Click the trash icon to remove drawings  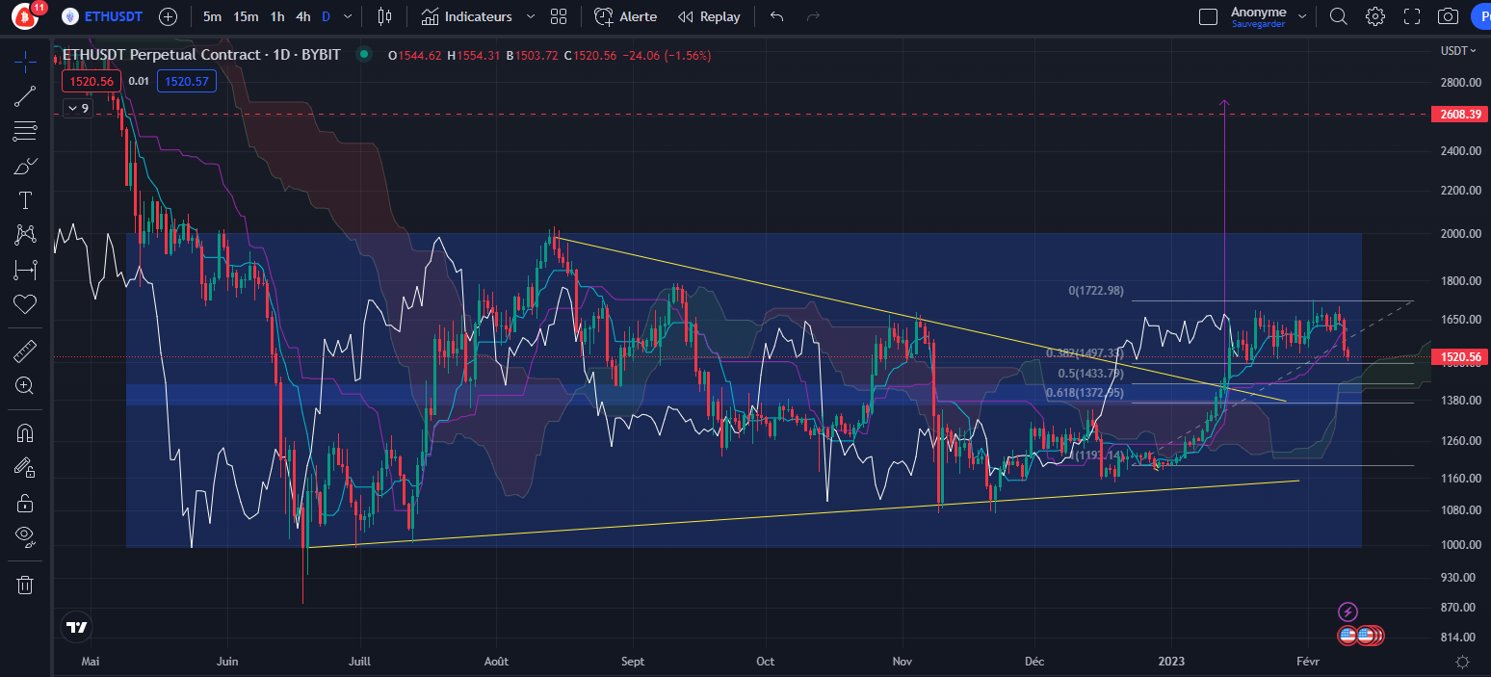pos(25,585)
